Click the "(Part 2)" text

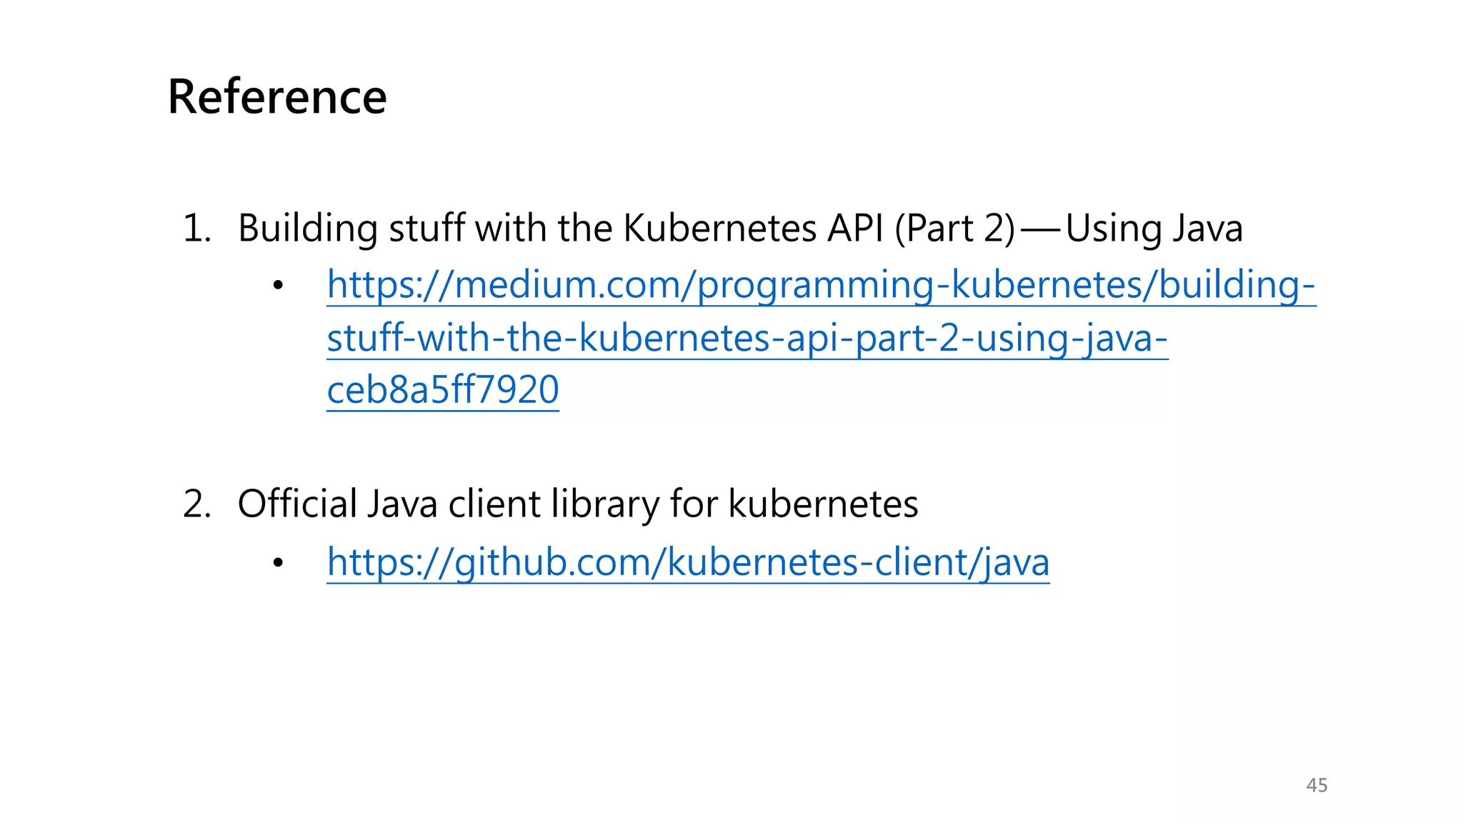954,229
